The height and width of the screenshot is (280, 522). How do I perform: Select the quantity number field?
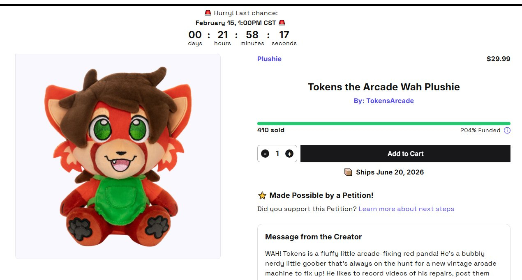coord(277,154)
